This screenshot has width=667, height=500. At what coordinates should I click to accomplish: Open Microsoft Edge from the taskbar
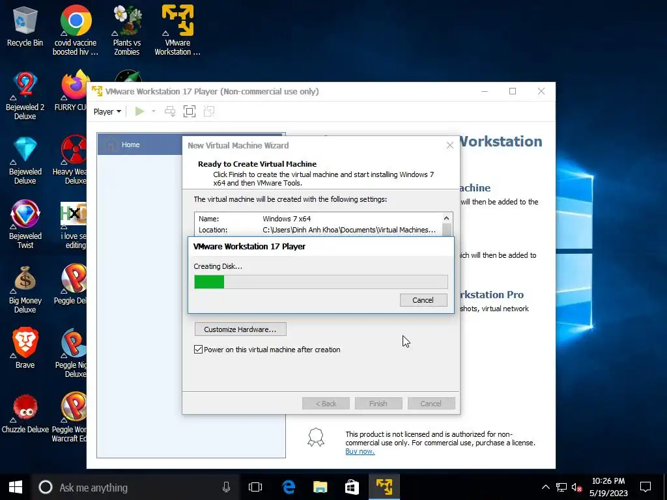289,487
